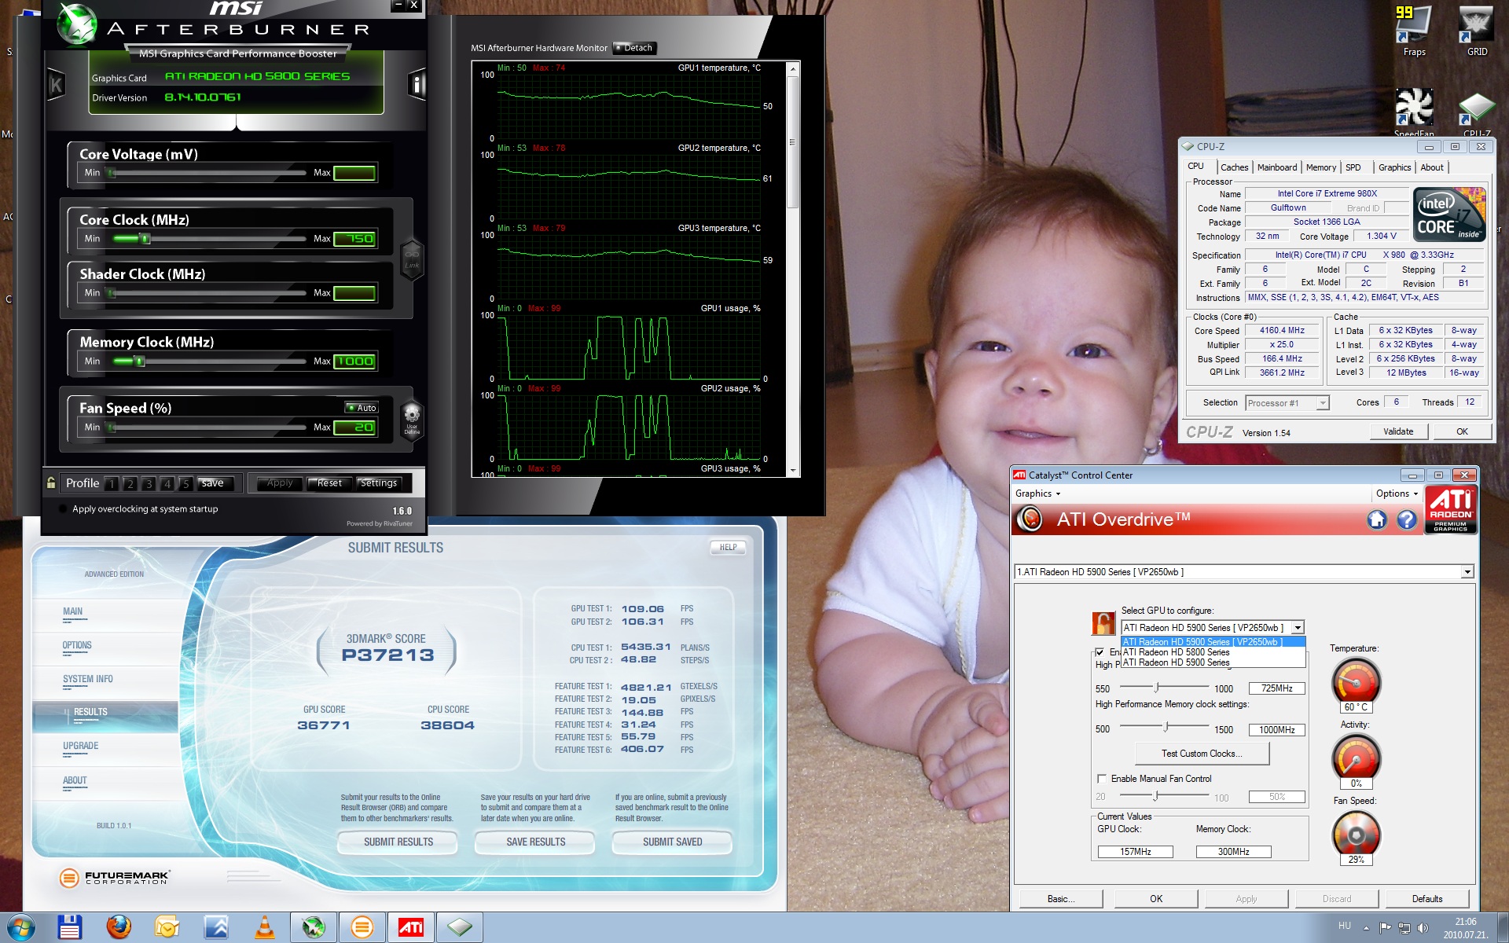Click the Core Clock slider handle
1509x943 pixels.
(x=145, y=239)
